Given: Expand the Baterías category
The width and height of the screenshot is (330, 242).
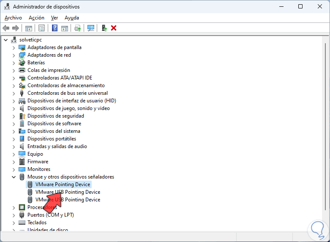Looking at the screenshot, I should [x=14, y=63].
